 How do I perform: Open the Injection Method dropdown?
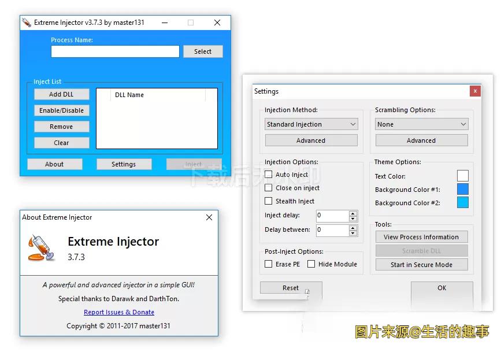click(x=311, y=124)
